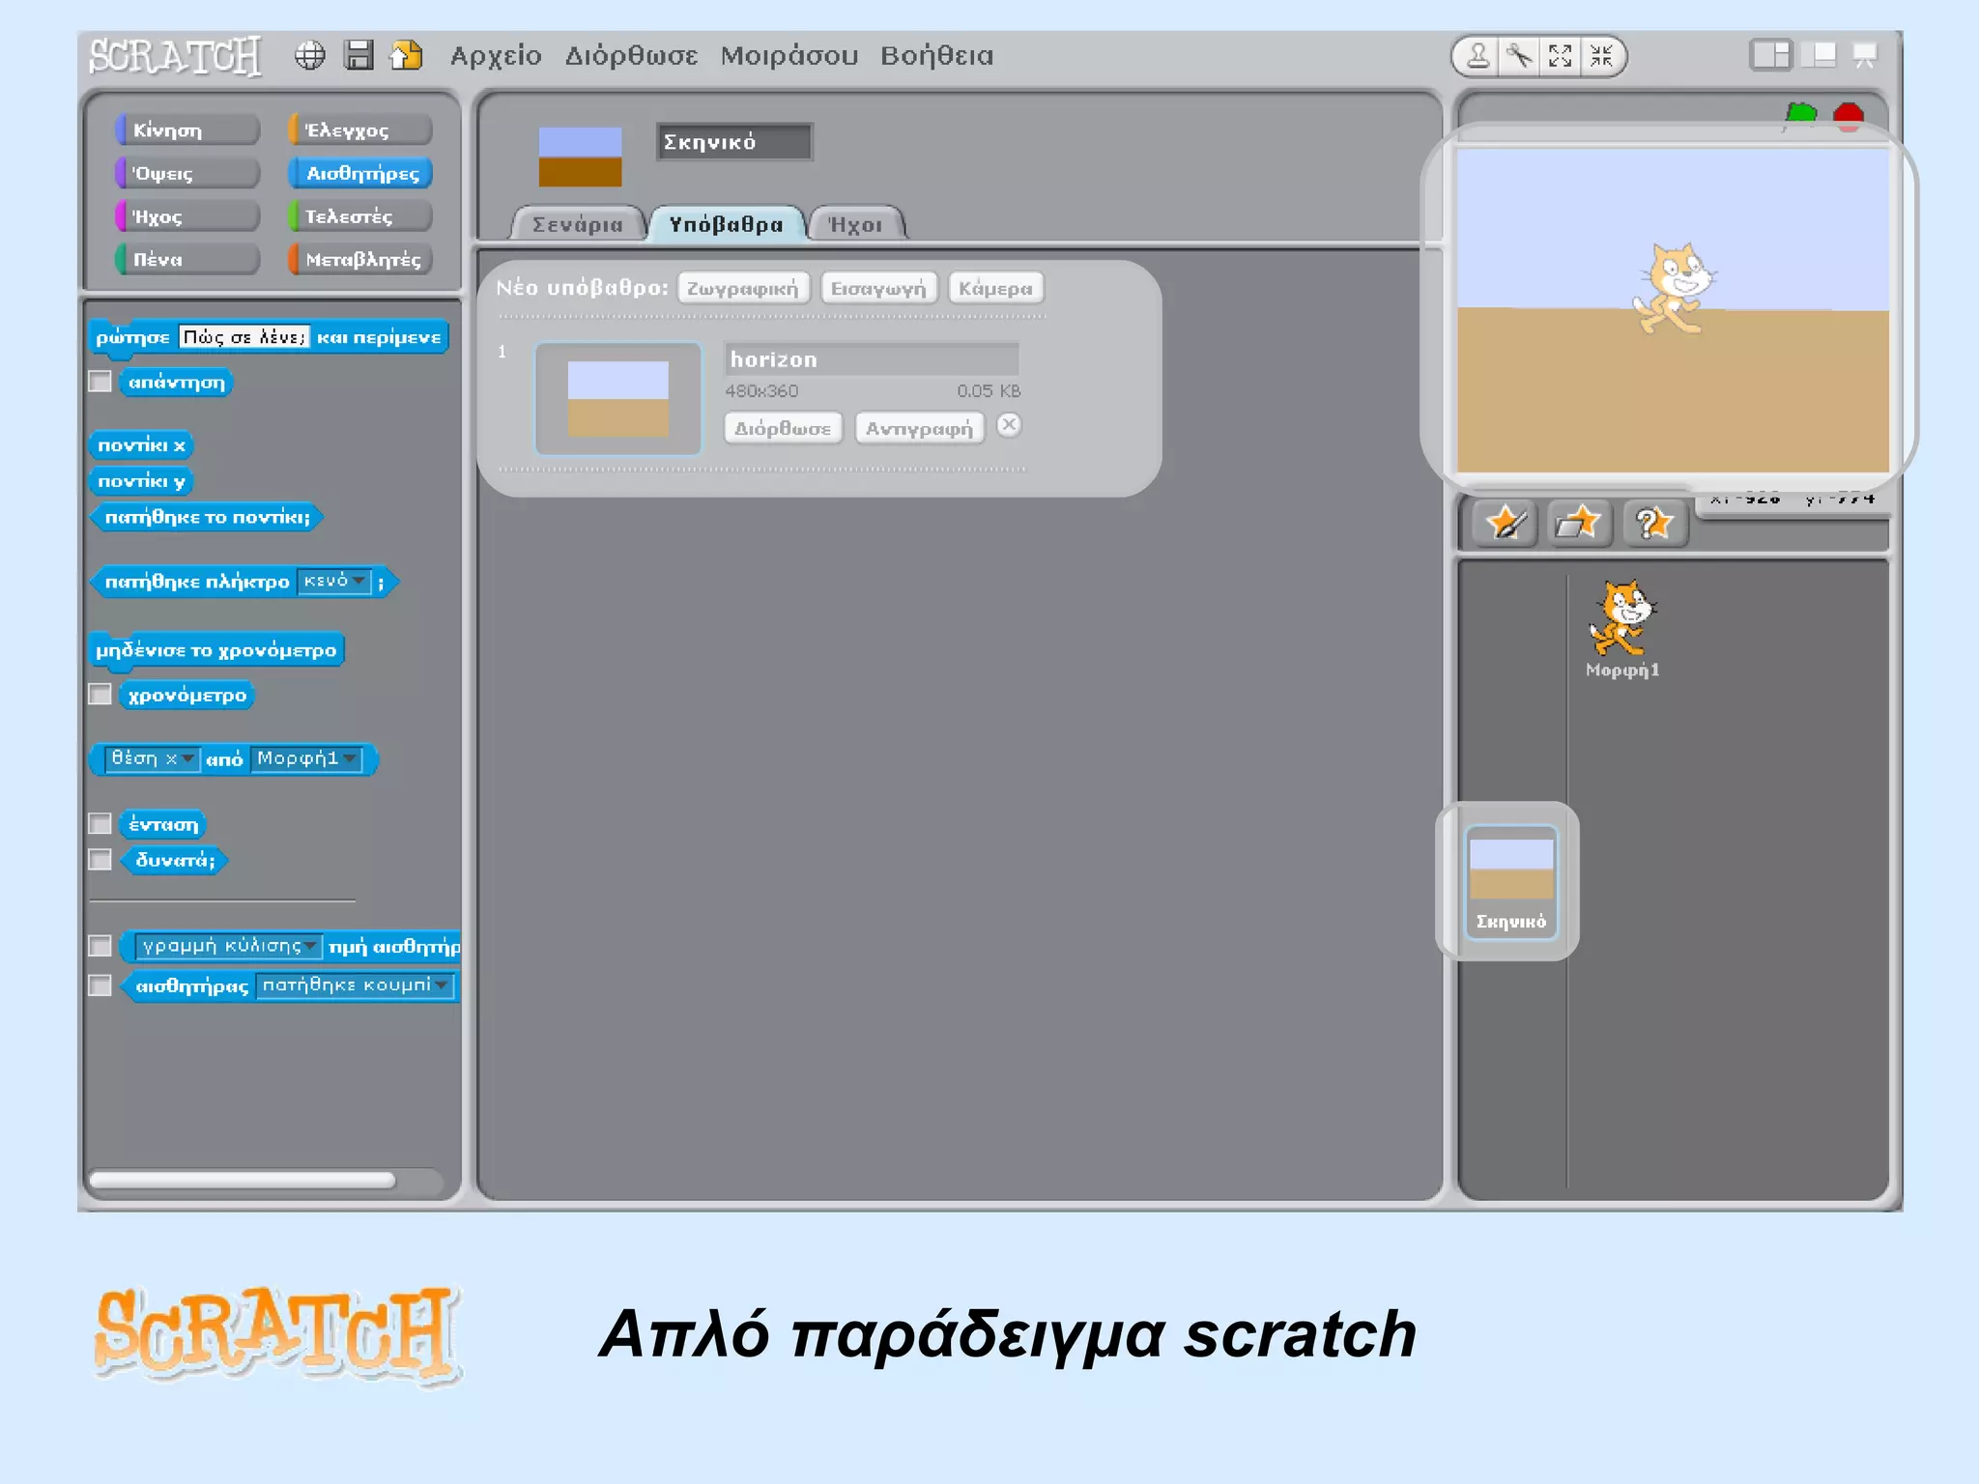The width and height of the screenshot is (1979, 1484).
Task: Click the Αντιγραφή button for horizon
Action: [919, 428]
